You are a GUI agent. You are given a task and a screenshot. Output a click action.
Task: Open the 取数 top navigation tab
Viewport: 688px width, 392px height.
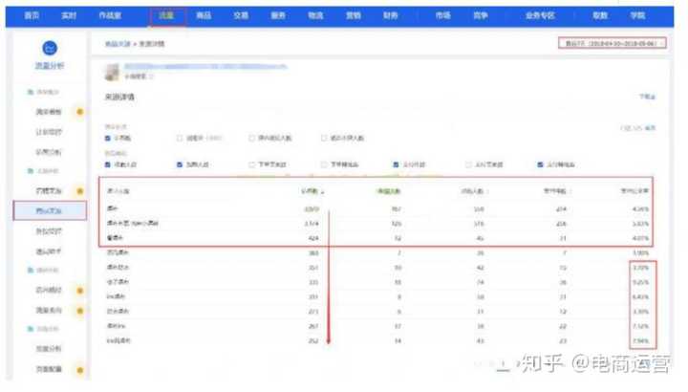pyautogui.click(x=600, y=15)
